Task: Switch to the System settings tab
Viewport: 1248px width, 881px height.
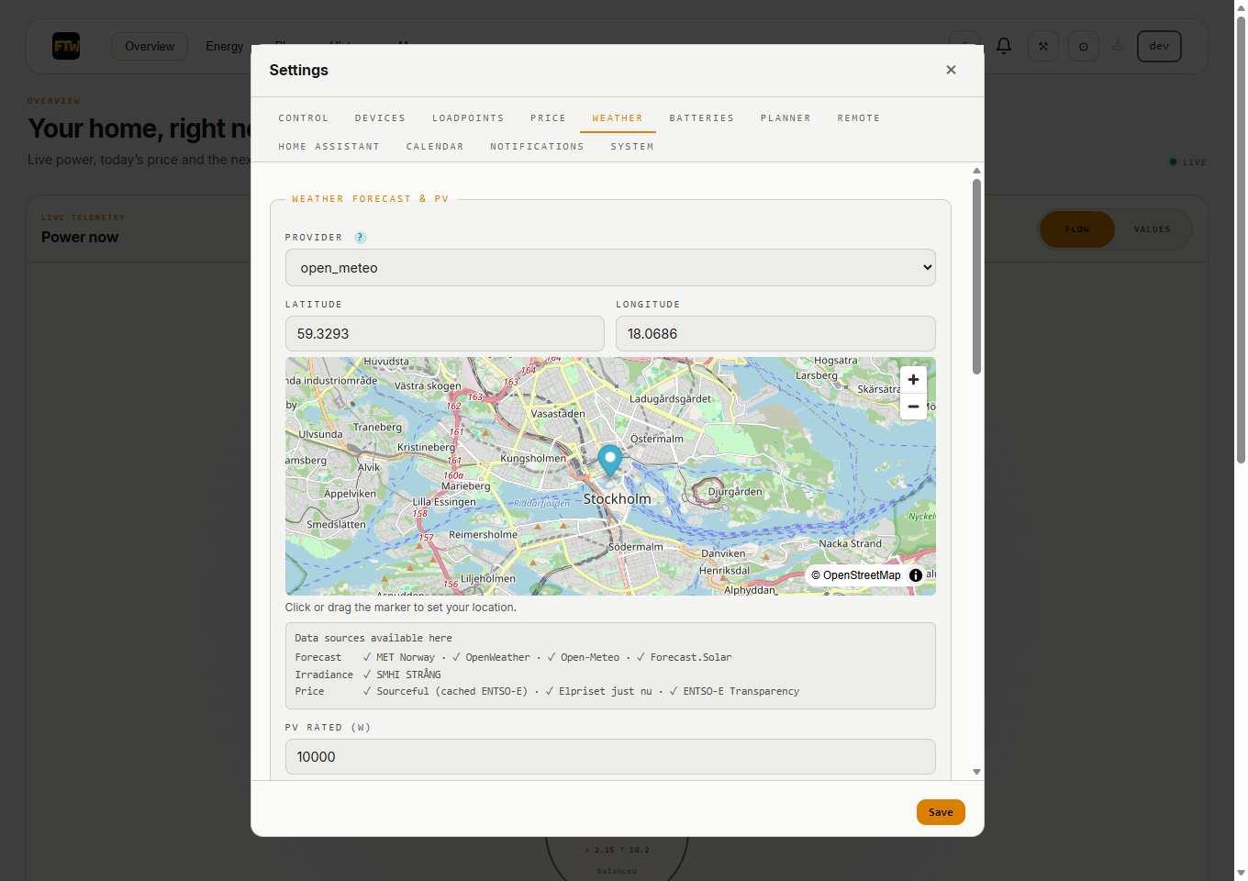Action: (x=632, y=147)
